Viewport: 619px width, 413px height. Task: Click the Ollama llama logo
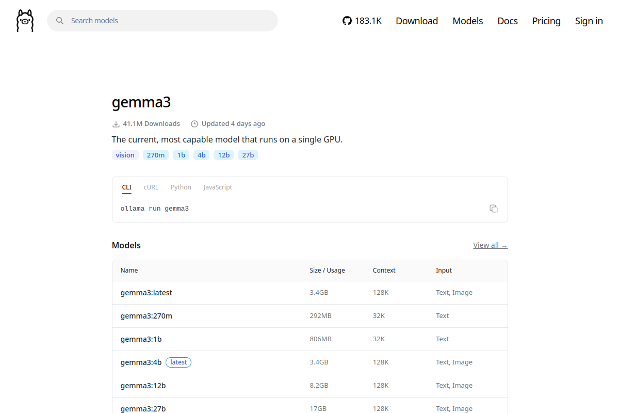25,21
